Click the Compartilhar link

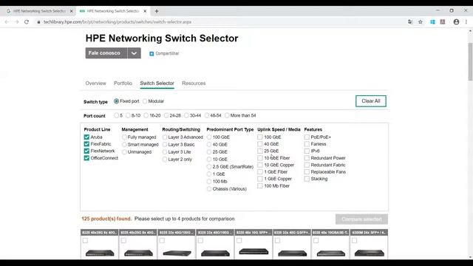point(167,53)
